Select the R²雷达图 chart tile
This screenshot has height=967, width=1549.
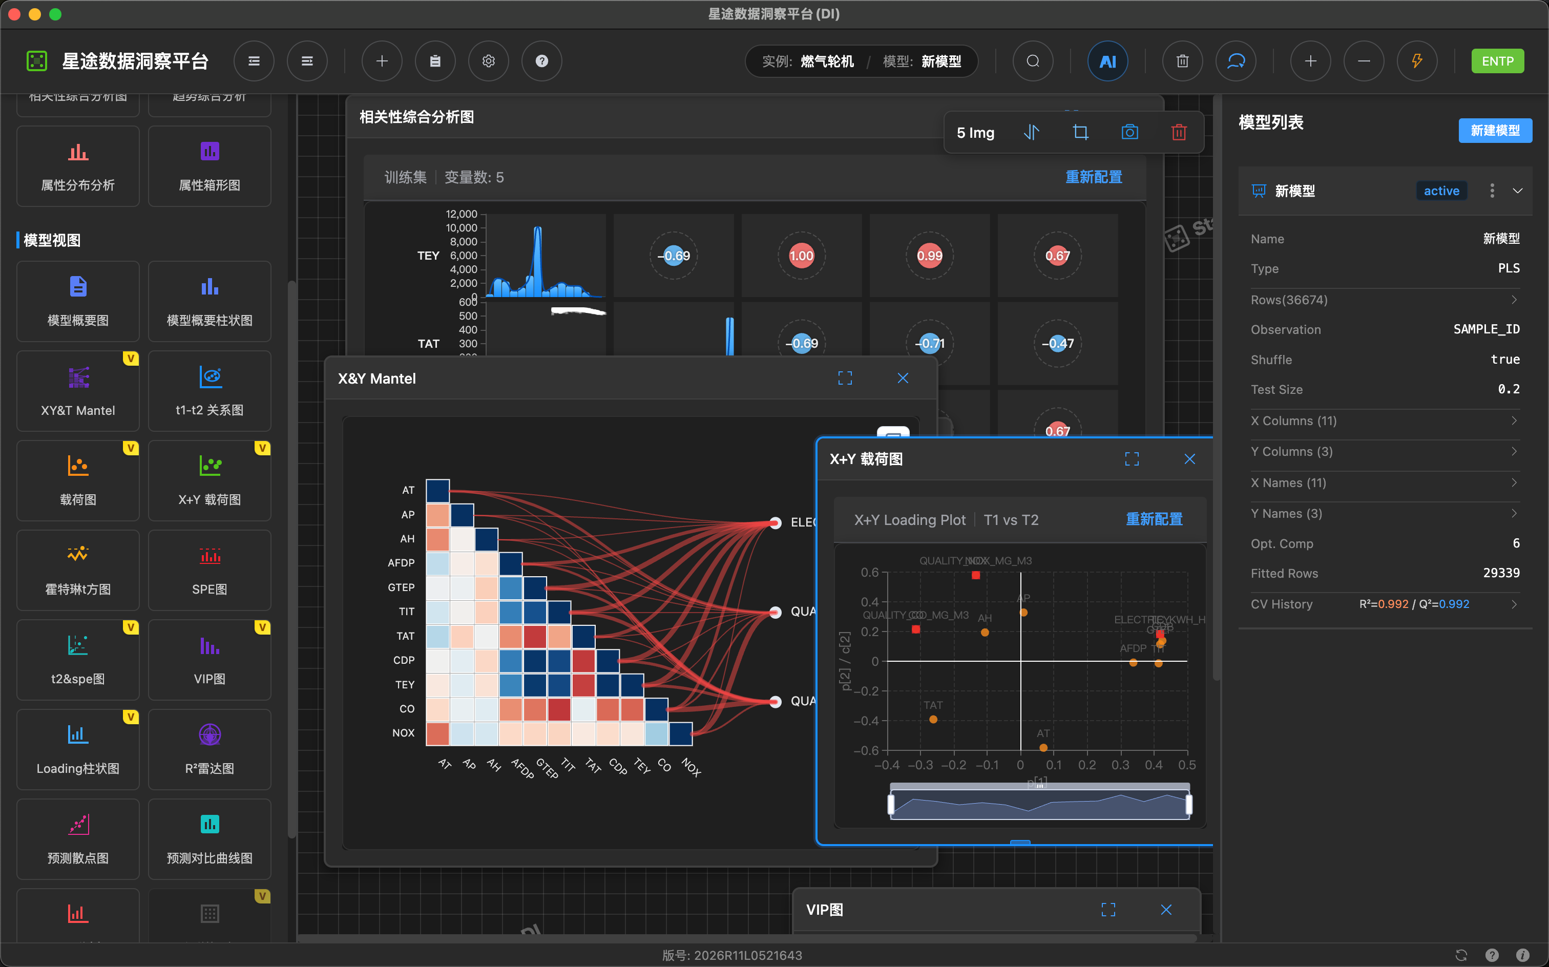click(x=209, y=749)
